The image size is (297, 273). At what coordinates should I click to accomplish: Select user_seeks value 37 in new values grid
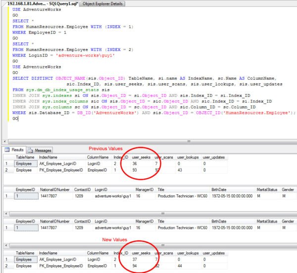point(135,260)
